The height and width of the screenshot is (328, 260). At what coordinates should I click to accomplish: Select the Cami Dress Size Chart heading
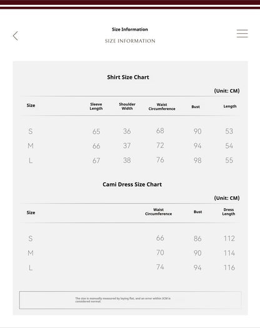pos(132,184)
